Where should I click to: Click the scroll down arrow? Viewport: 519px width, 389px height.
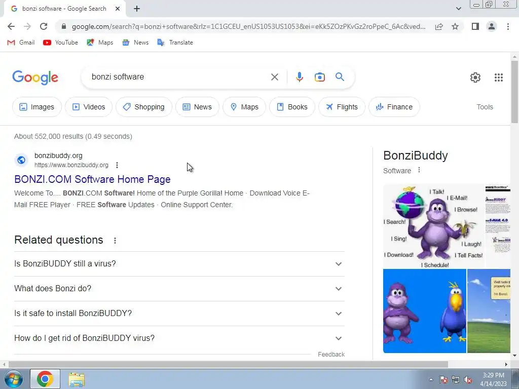(514, 356)
